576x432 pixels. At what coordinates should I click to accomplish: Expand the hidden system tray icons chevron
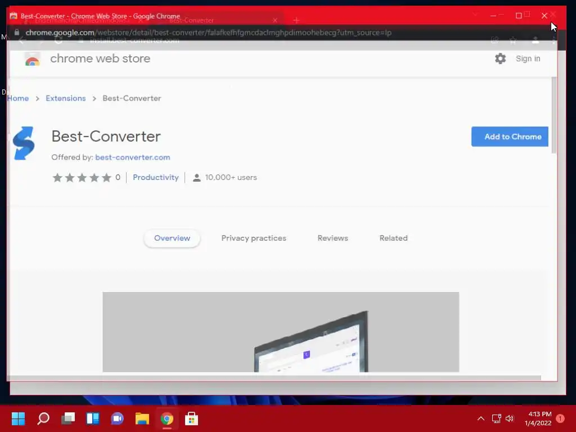tap(480, 418)
